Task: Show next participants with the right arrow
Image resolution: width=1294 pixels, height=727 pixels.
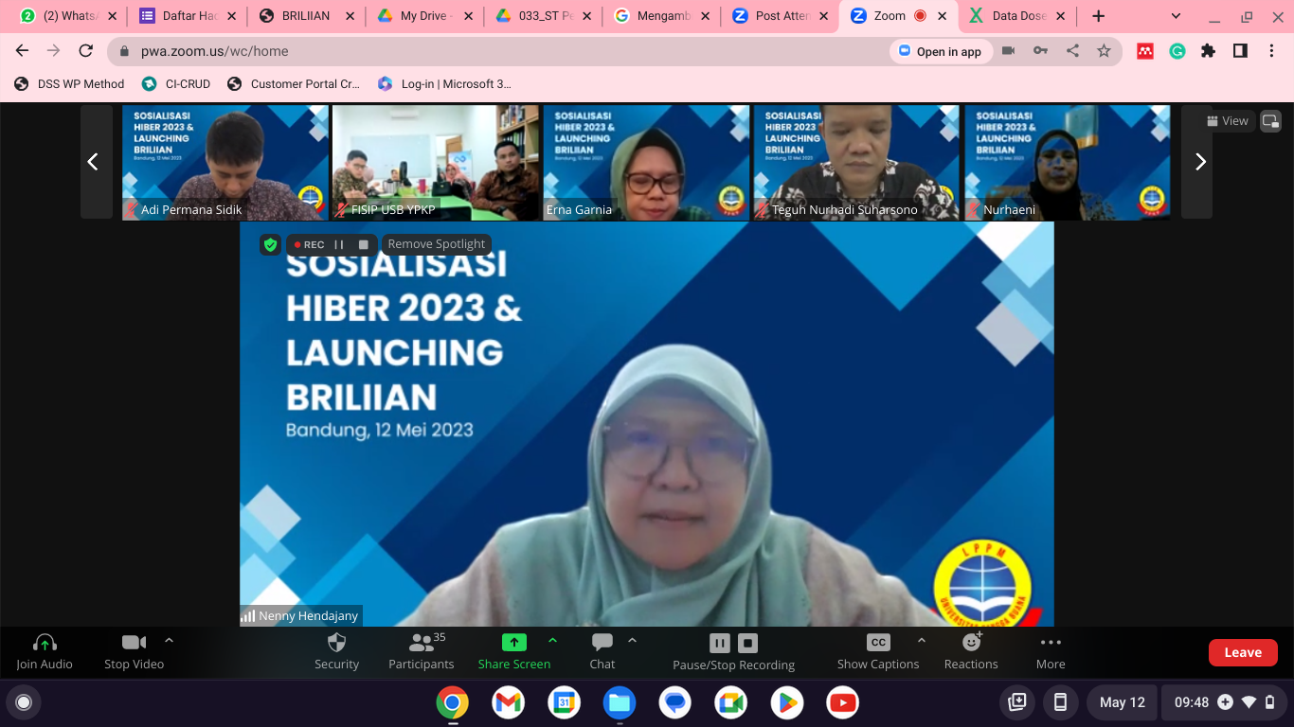Action: [1200, 162]
